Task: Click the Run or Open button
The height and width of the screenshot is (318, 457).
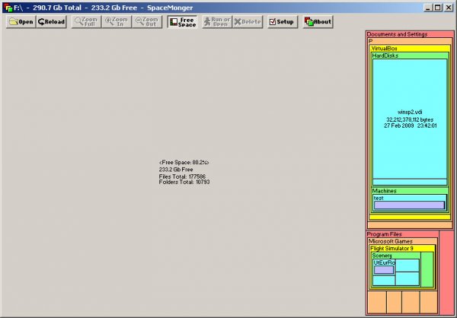Action: pos(217,22)
